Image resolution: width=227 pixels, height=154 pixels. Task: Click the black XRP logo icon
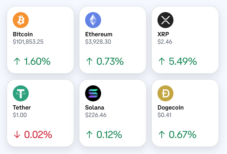point(165,20)
